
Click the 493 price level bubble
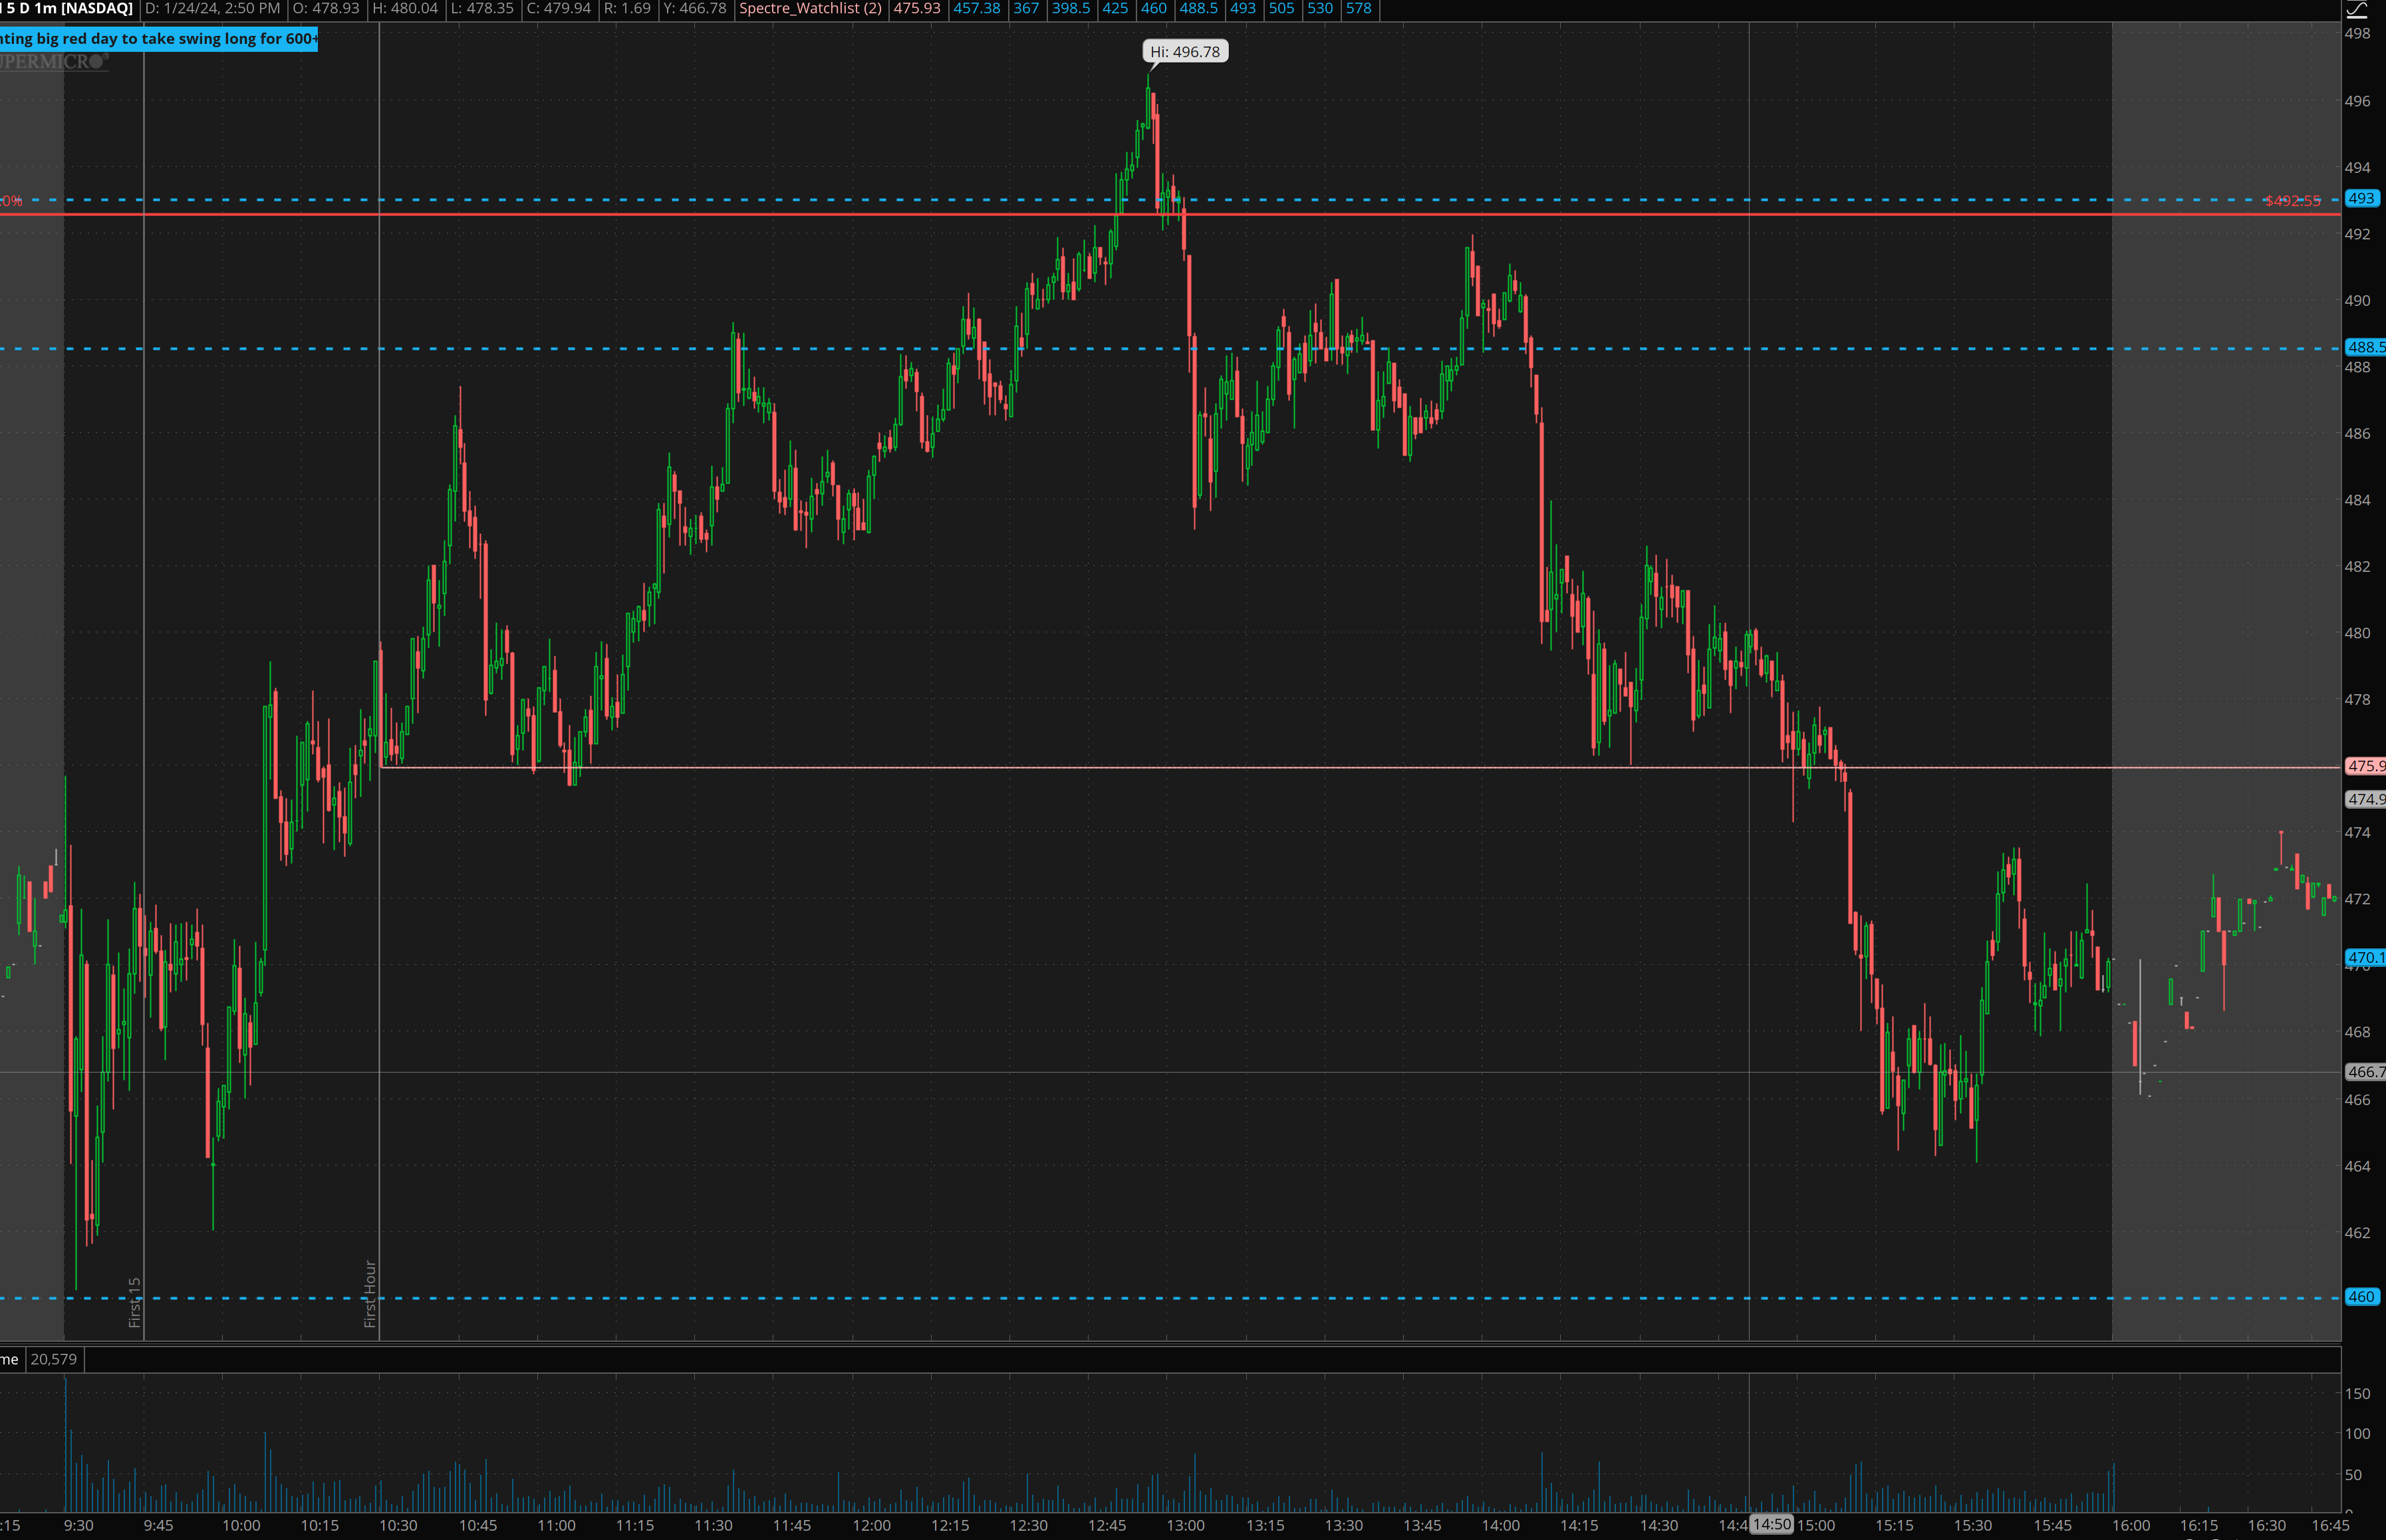2361,198
